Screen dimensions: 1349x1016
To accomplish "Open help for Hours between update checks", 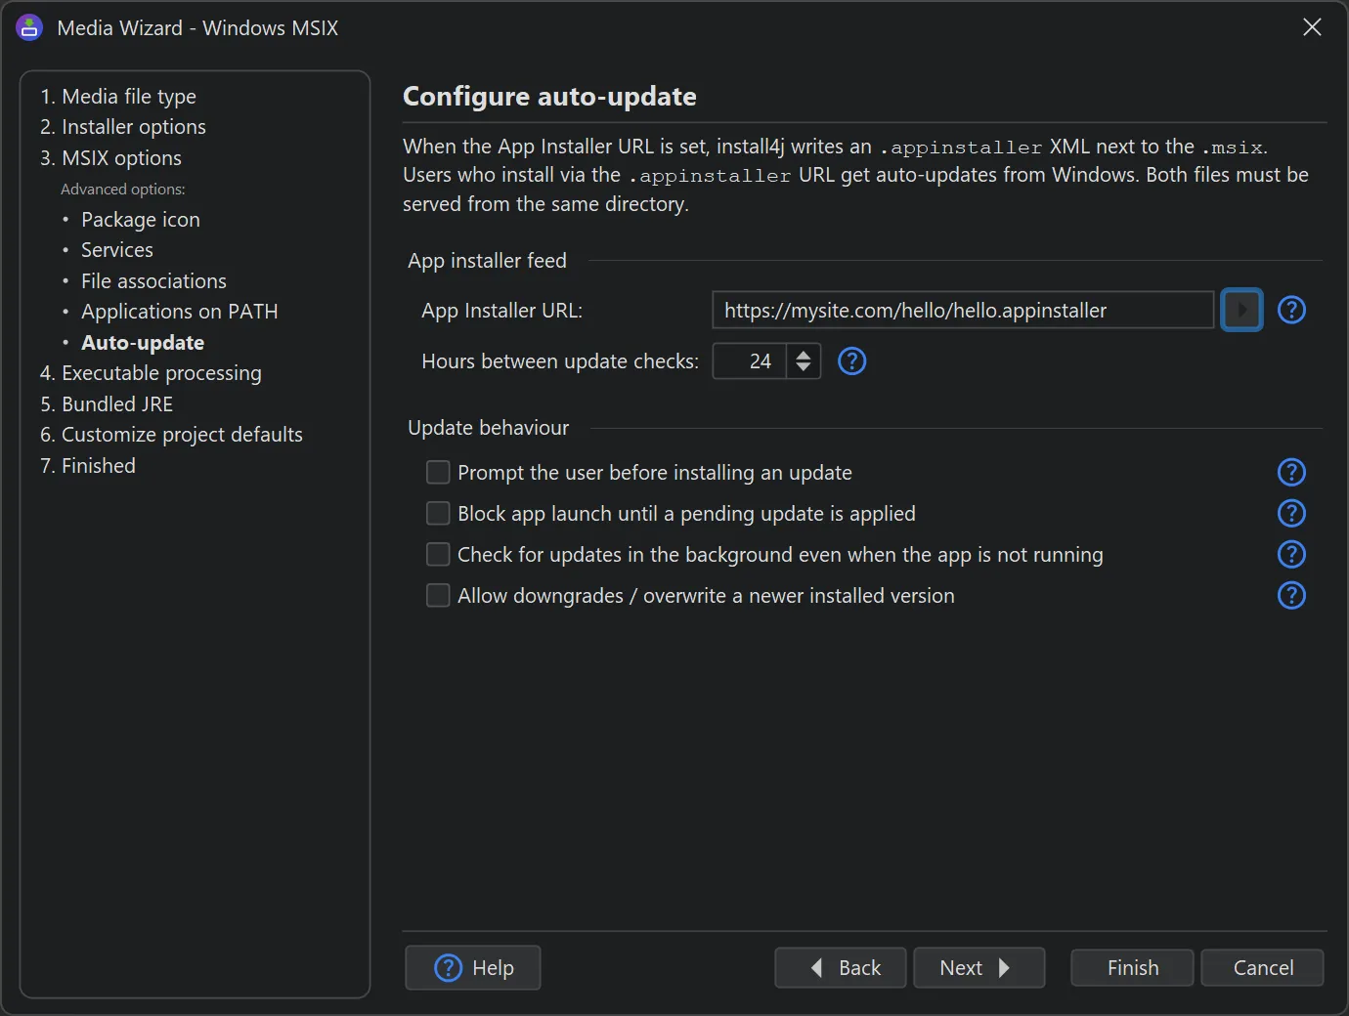I will point(852,361).
